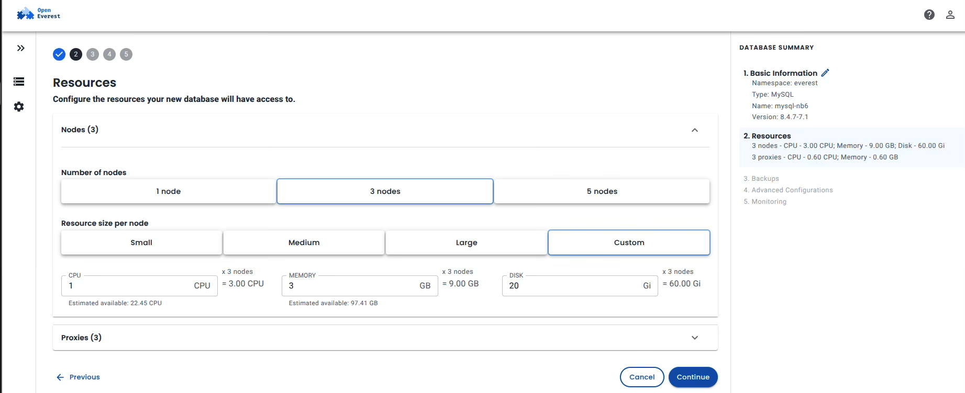Choose the Medium resource size
965x393 pixels.
click(304, 242)
